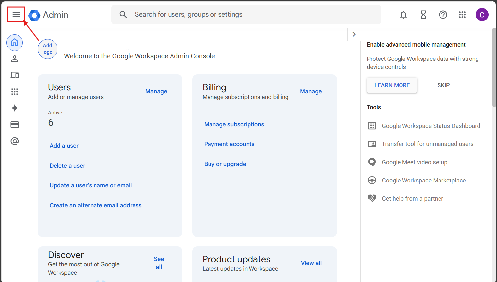Open the Manage subscriptions link
The height and width of the screenshot is (282, 497).
point(234,124)
